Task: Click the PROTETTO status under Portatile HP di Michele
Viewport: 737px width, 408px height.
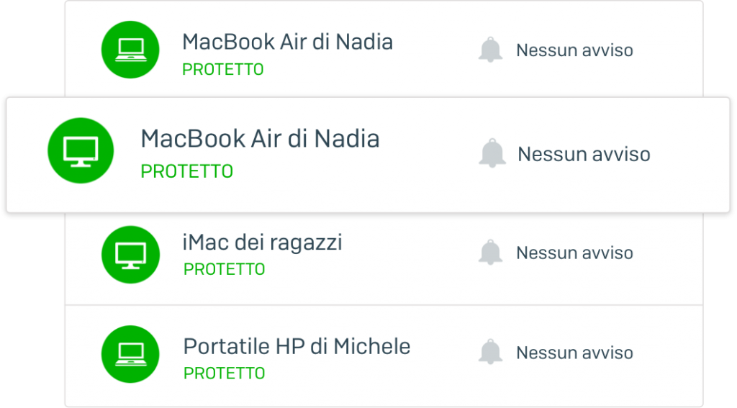Action: pyautogui.click(x=225, y=373)
